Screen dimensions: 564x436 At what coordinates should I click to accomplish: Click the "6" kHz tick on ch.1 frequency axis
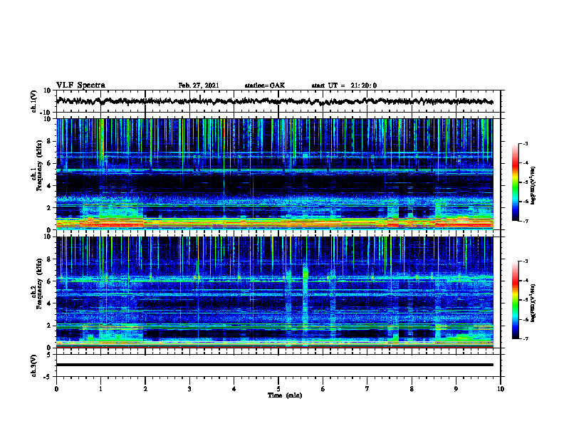coord(49,164)
